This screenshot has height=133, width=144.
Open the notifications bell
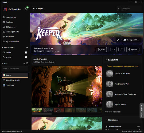(x=26, y=9)
